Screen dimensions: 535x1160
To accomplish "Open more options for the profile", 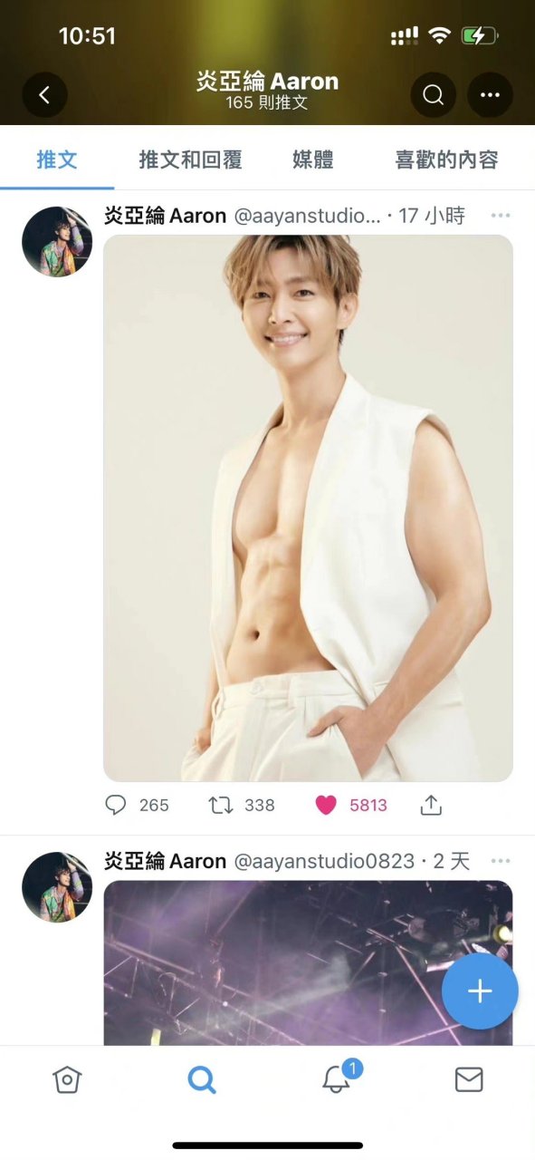I will (490, 94).
